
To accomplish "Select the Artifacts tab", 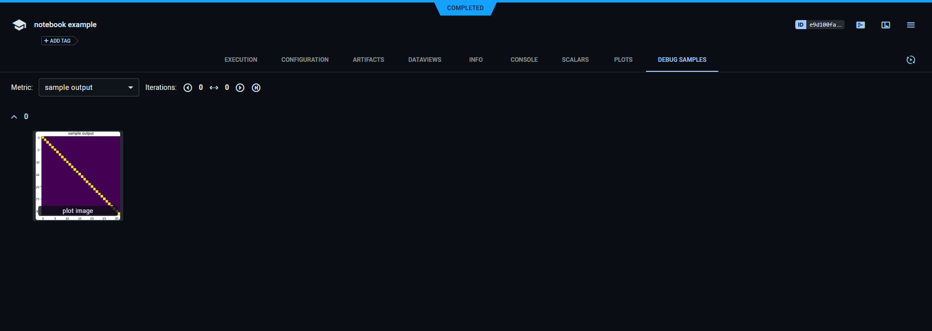I will (x=368, y=60).
